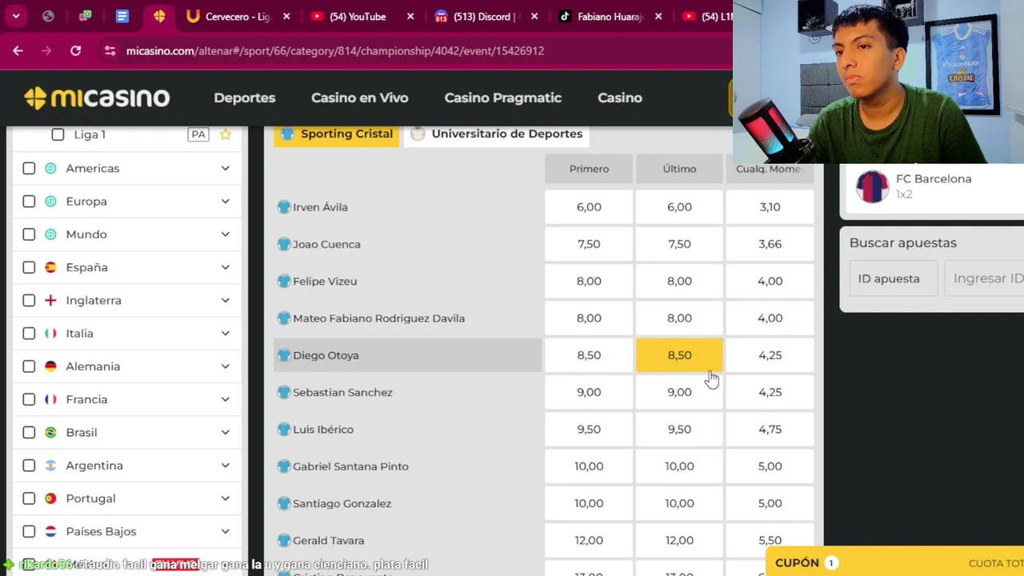Select Felipe Vizeu Último odds 8,00

[x=679, y=281]
